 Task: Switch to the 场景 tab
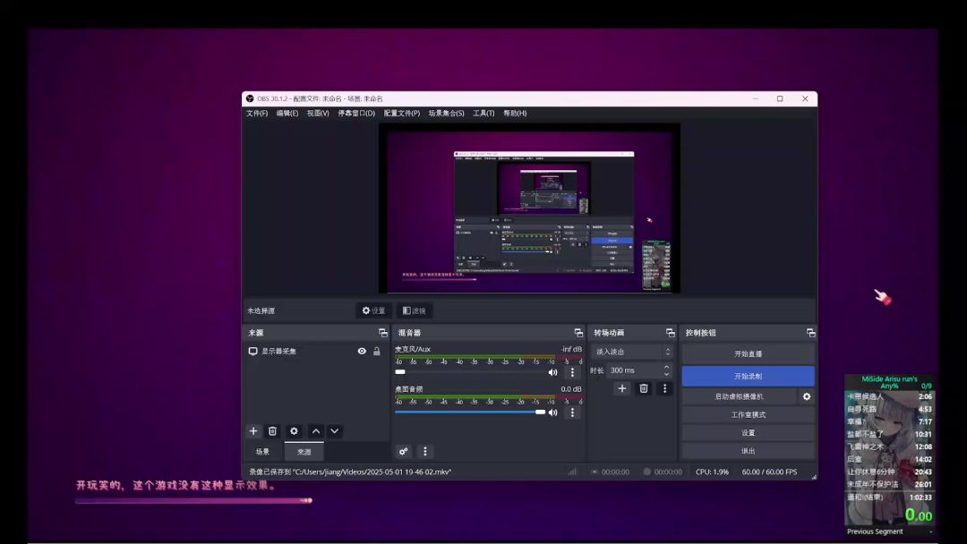coord(262,452)
